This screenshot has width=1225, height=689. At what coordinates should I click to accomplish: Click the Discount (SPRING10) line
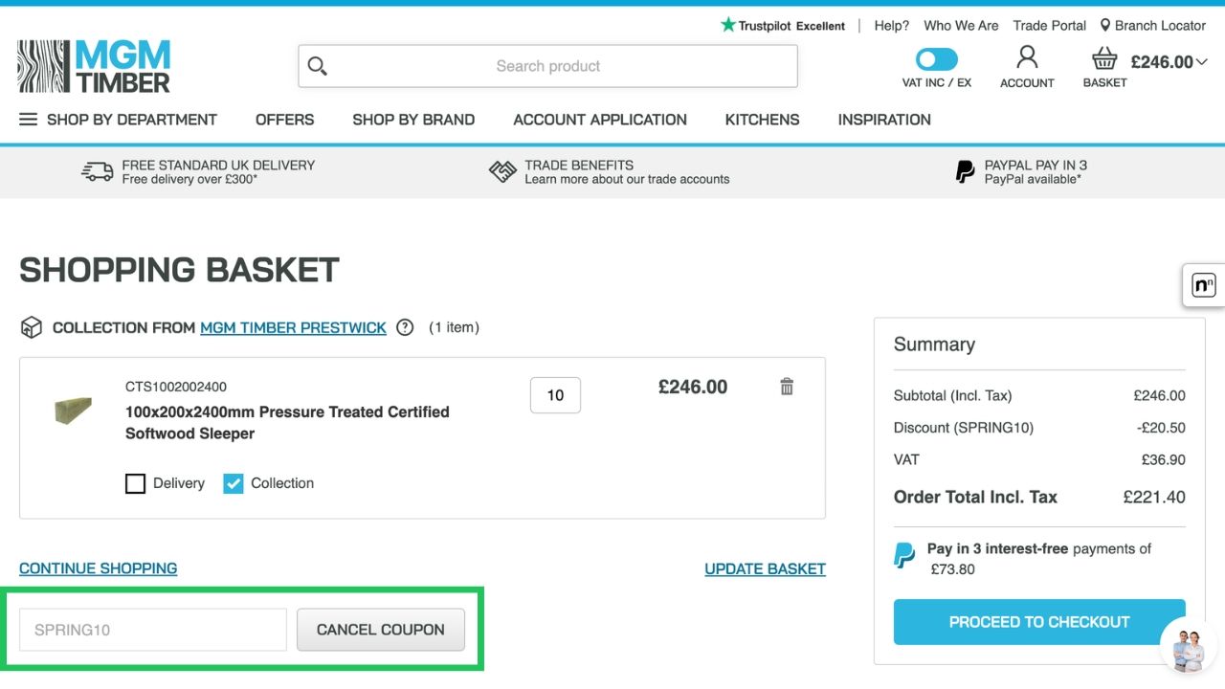[1039, 428]
